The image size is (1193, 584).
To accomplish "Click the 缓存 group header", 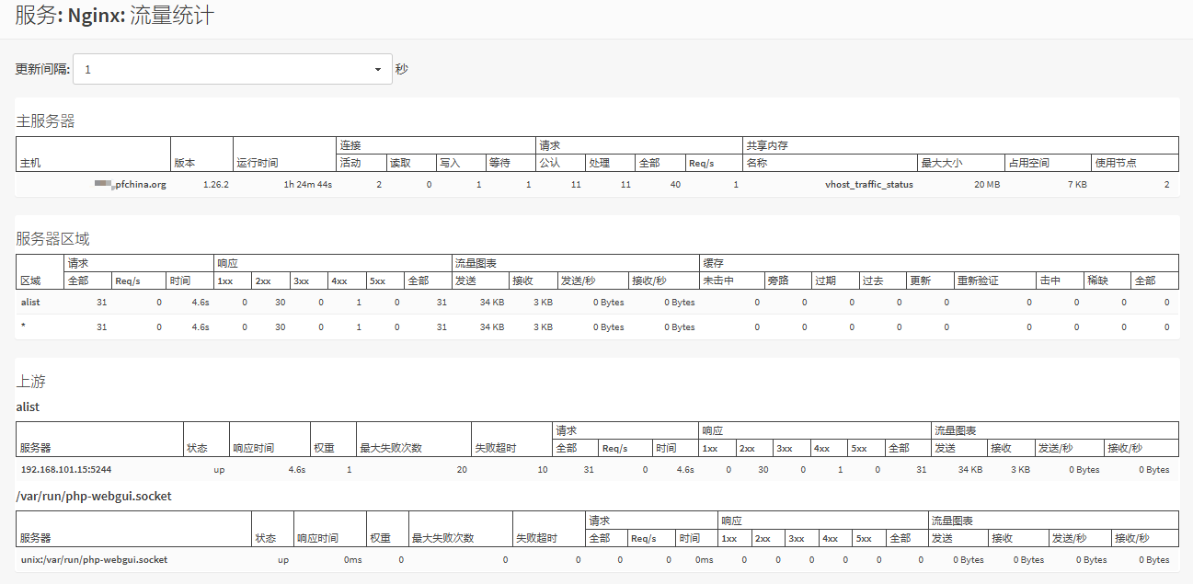I will click(712, 263).
